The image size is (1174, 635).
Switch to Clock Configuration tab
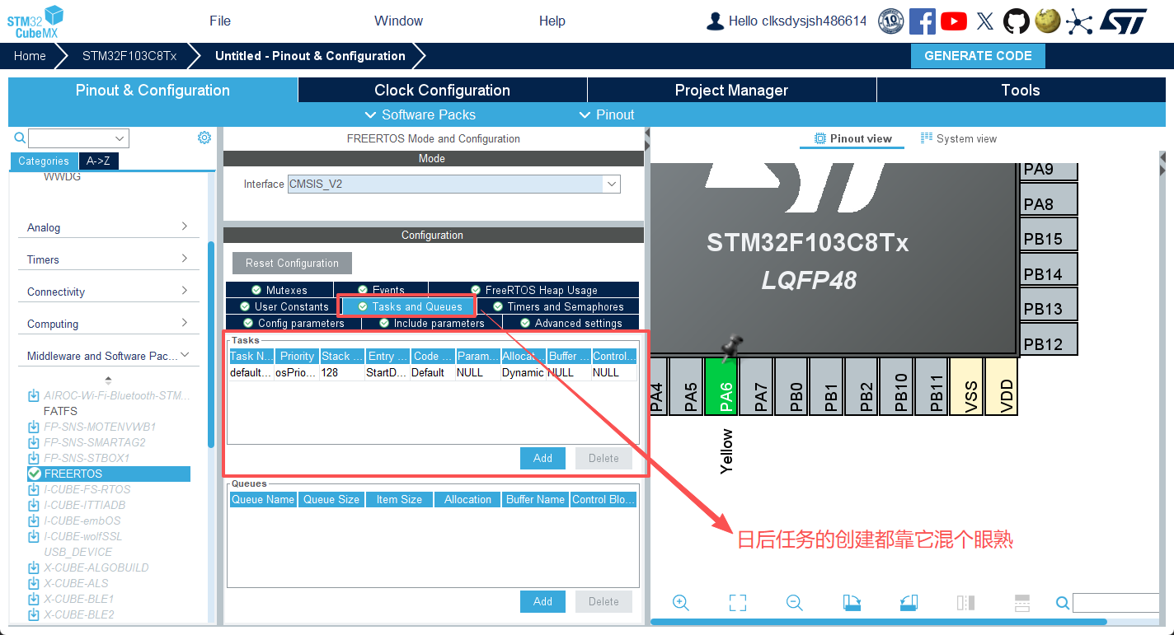[442, 90]
